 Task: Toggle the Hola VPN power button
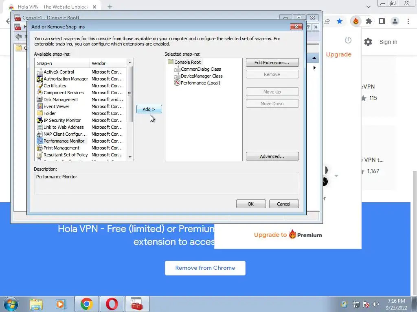pos(348,40)
